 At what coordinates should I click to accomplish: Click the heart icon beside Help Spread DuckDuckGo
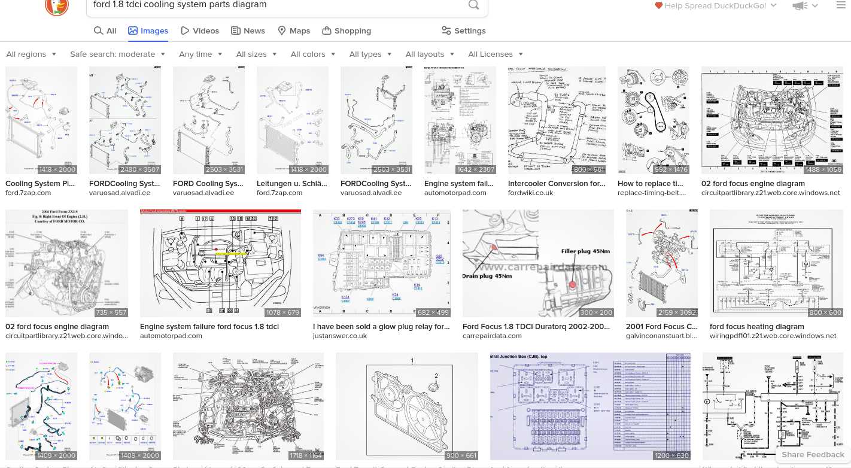(659, 5)
